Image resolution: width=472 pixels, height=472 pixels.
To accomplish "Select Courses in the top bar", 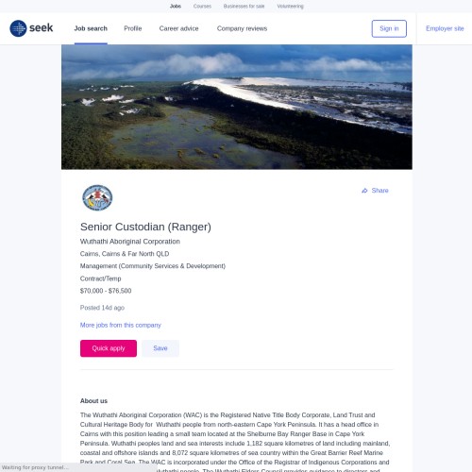I will click(202, 6).
